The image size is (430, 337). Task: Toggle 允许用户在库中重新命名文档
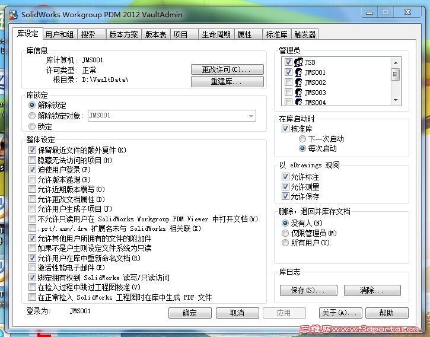tap(32, 258)
